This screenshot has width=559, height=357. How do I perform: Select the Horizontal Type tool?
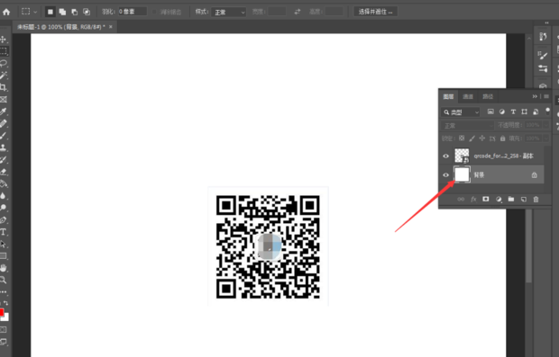pos(4,232)
